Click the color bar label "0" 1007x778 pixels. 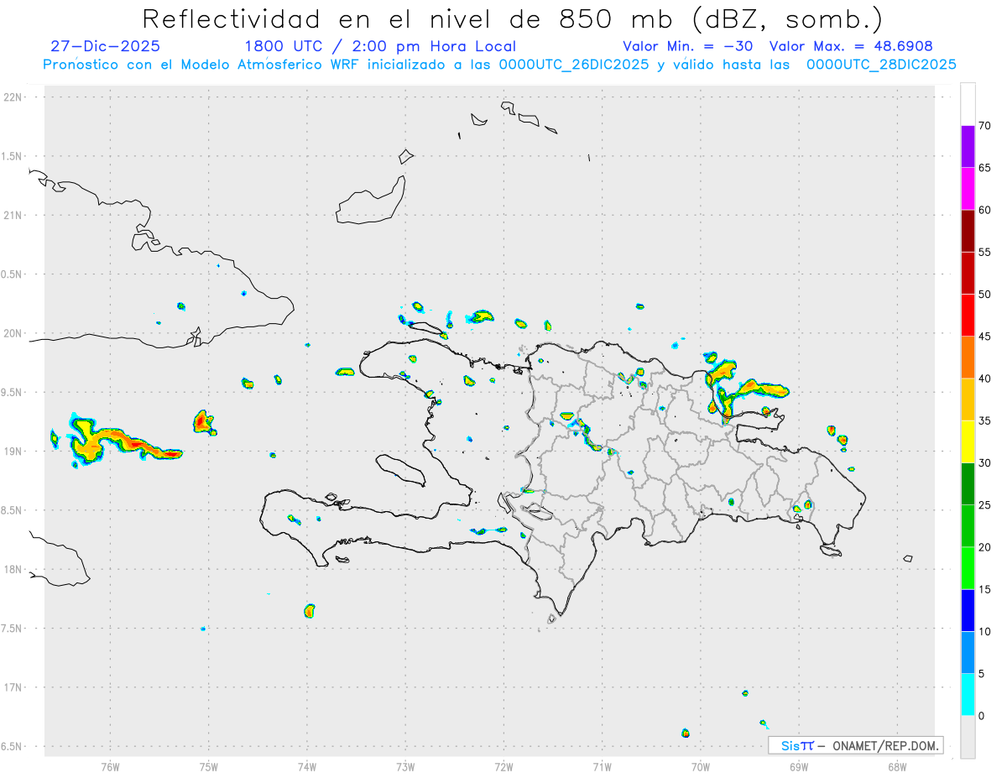pyautogui.click(x=981, y=716)
